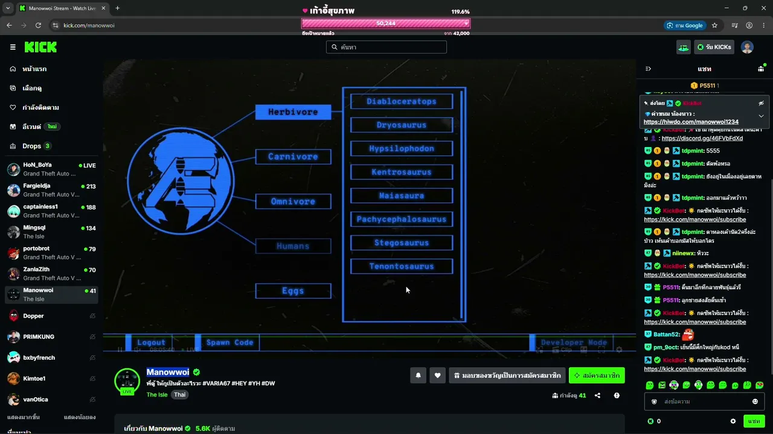Open the browser tab search dropdown
The height and width of the screenshot is (434, 773).
tap(8, 8)
